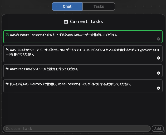Select the completed IAM user task text
Screen dimensions: 166x135
[x=64, y=35]
